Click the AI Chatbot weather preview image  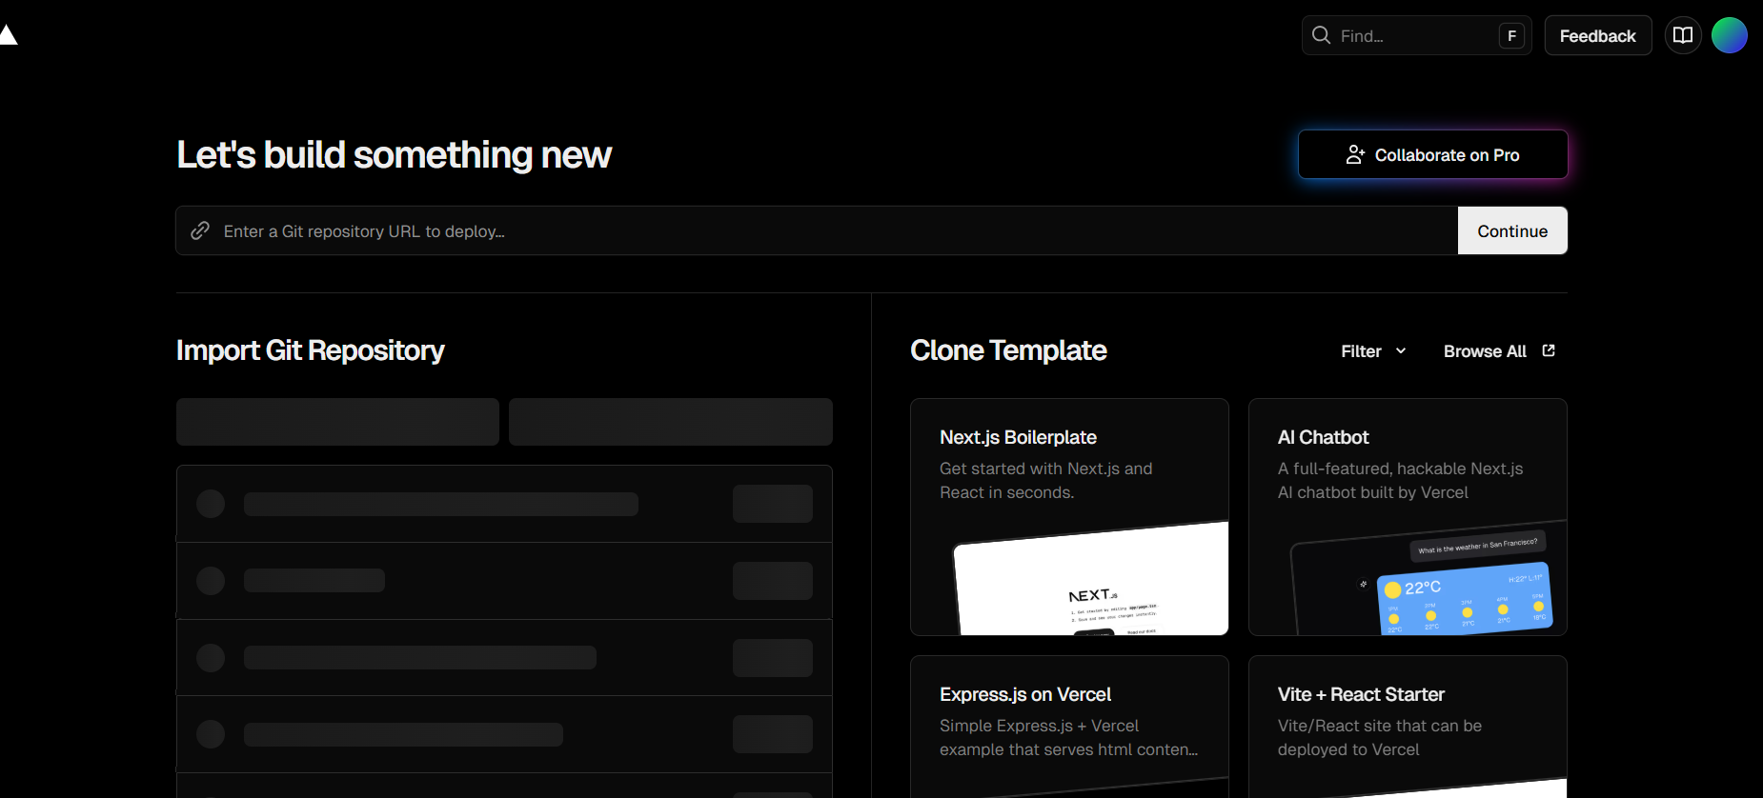pos(1429,578)
